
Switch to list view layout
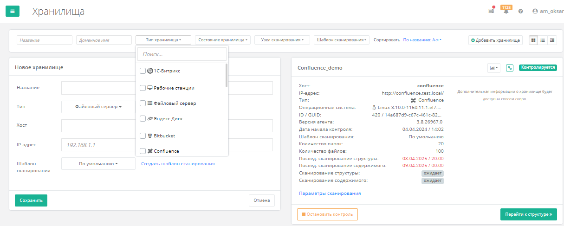(543, 40)
